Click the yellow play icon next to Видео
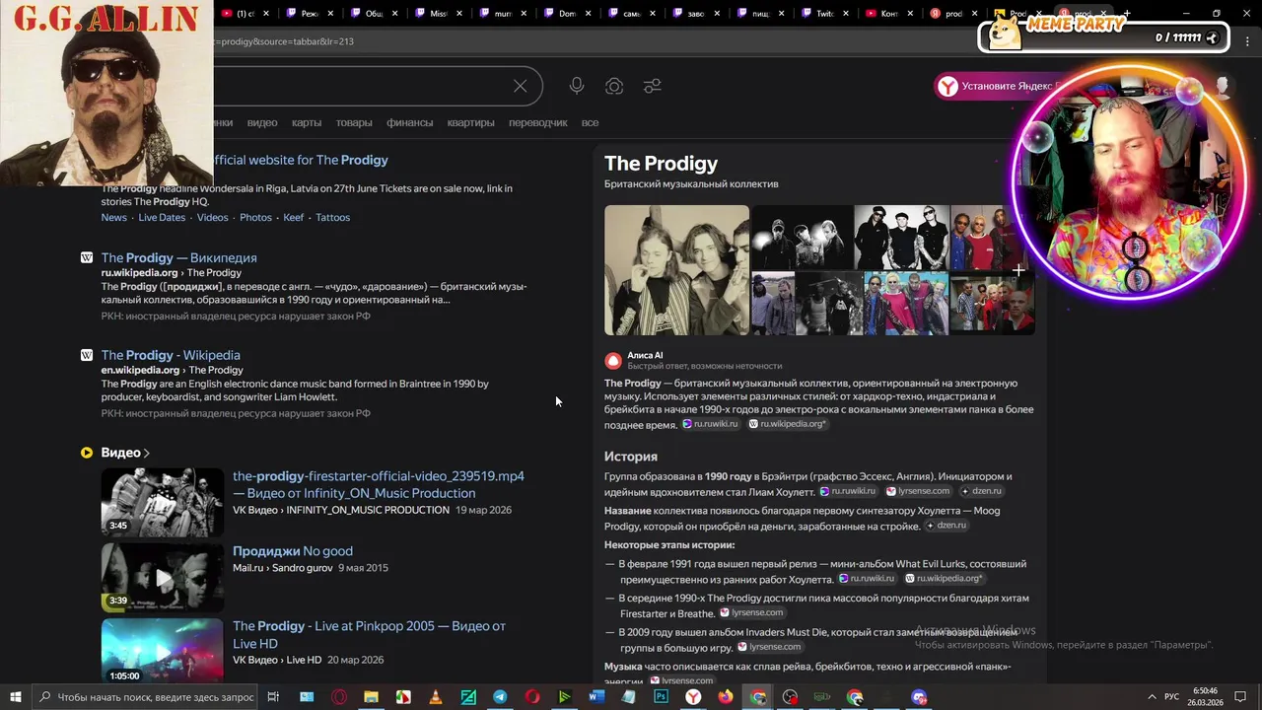Image resolution: width=1262 pixels, height=710 pixels. click(x=87, y=453)
